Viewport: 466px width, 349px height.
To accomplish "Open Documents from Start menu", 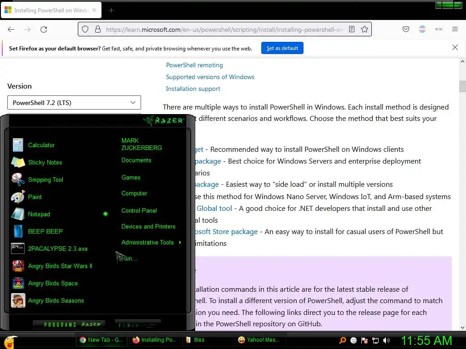I will pos(137,160).
